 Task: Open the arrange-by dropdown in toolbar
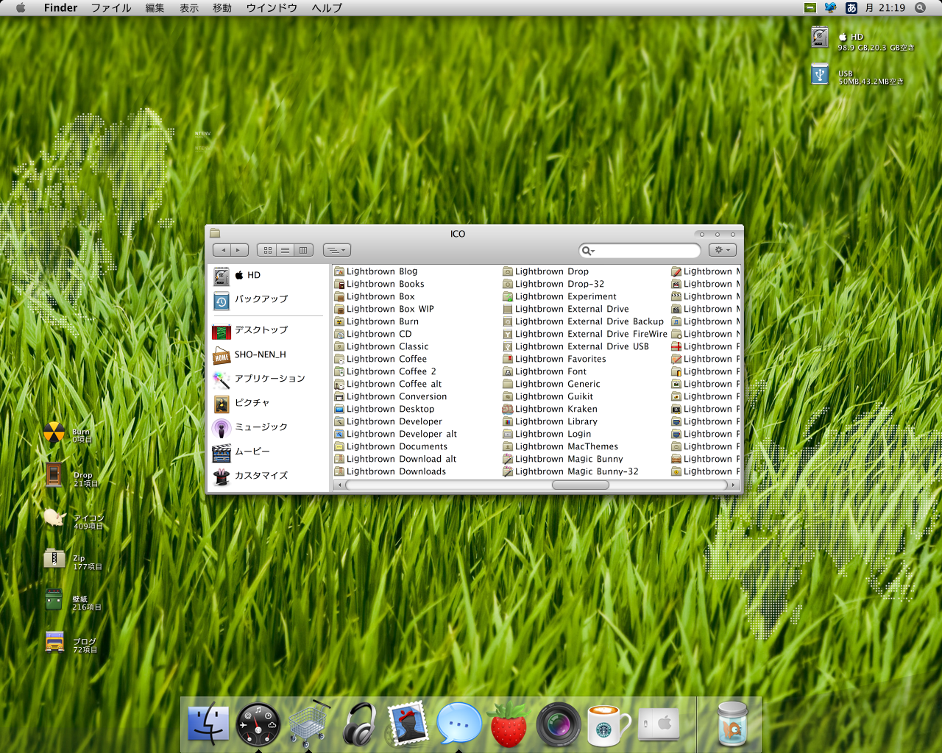337,250
